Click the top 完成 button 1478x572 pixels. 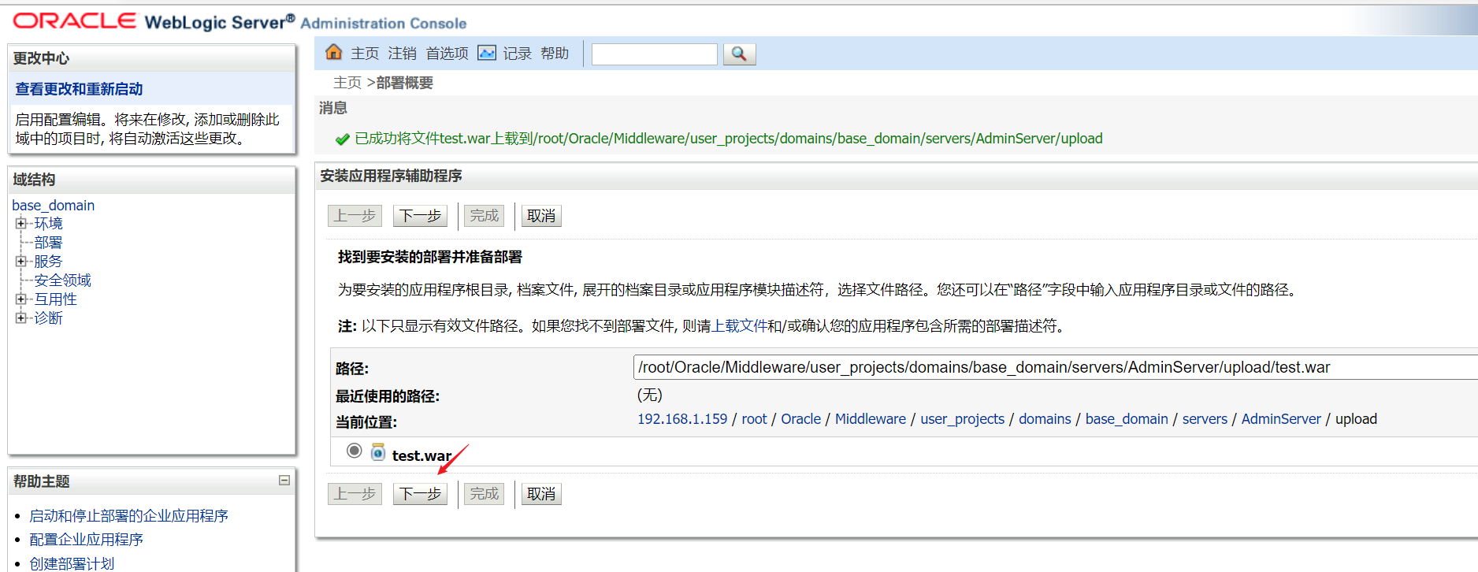pyautogui.click(x=484, y=216)
